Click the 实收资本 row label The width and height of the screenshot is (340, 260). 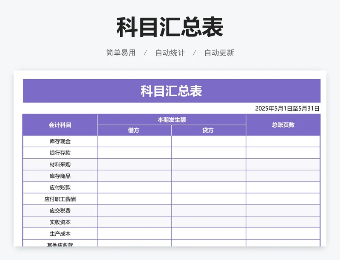60,222
